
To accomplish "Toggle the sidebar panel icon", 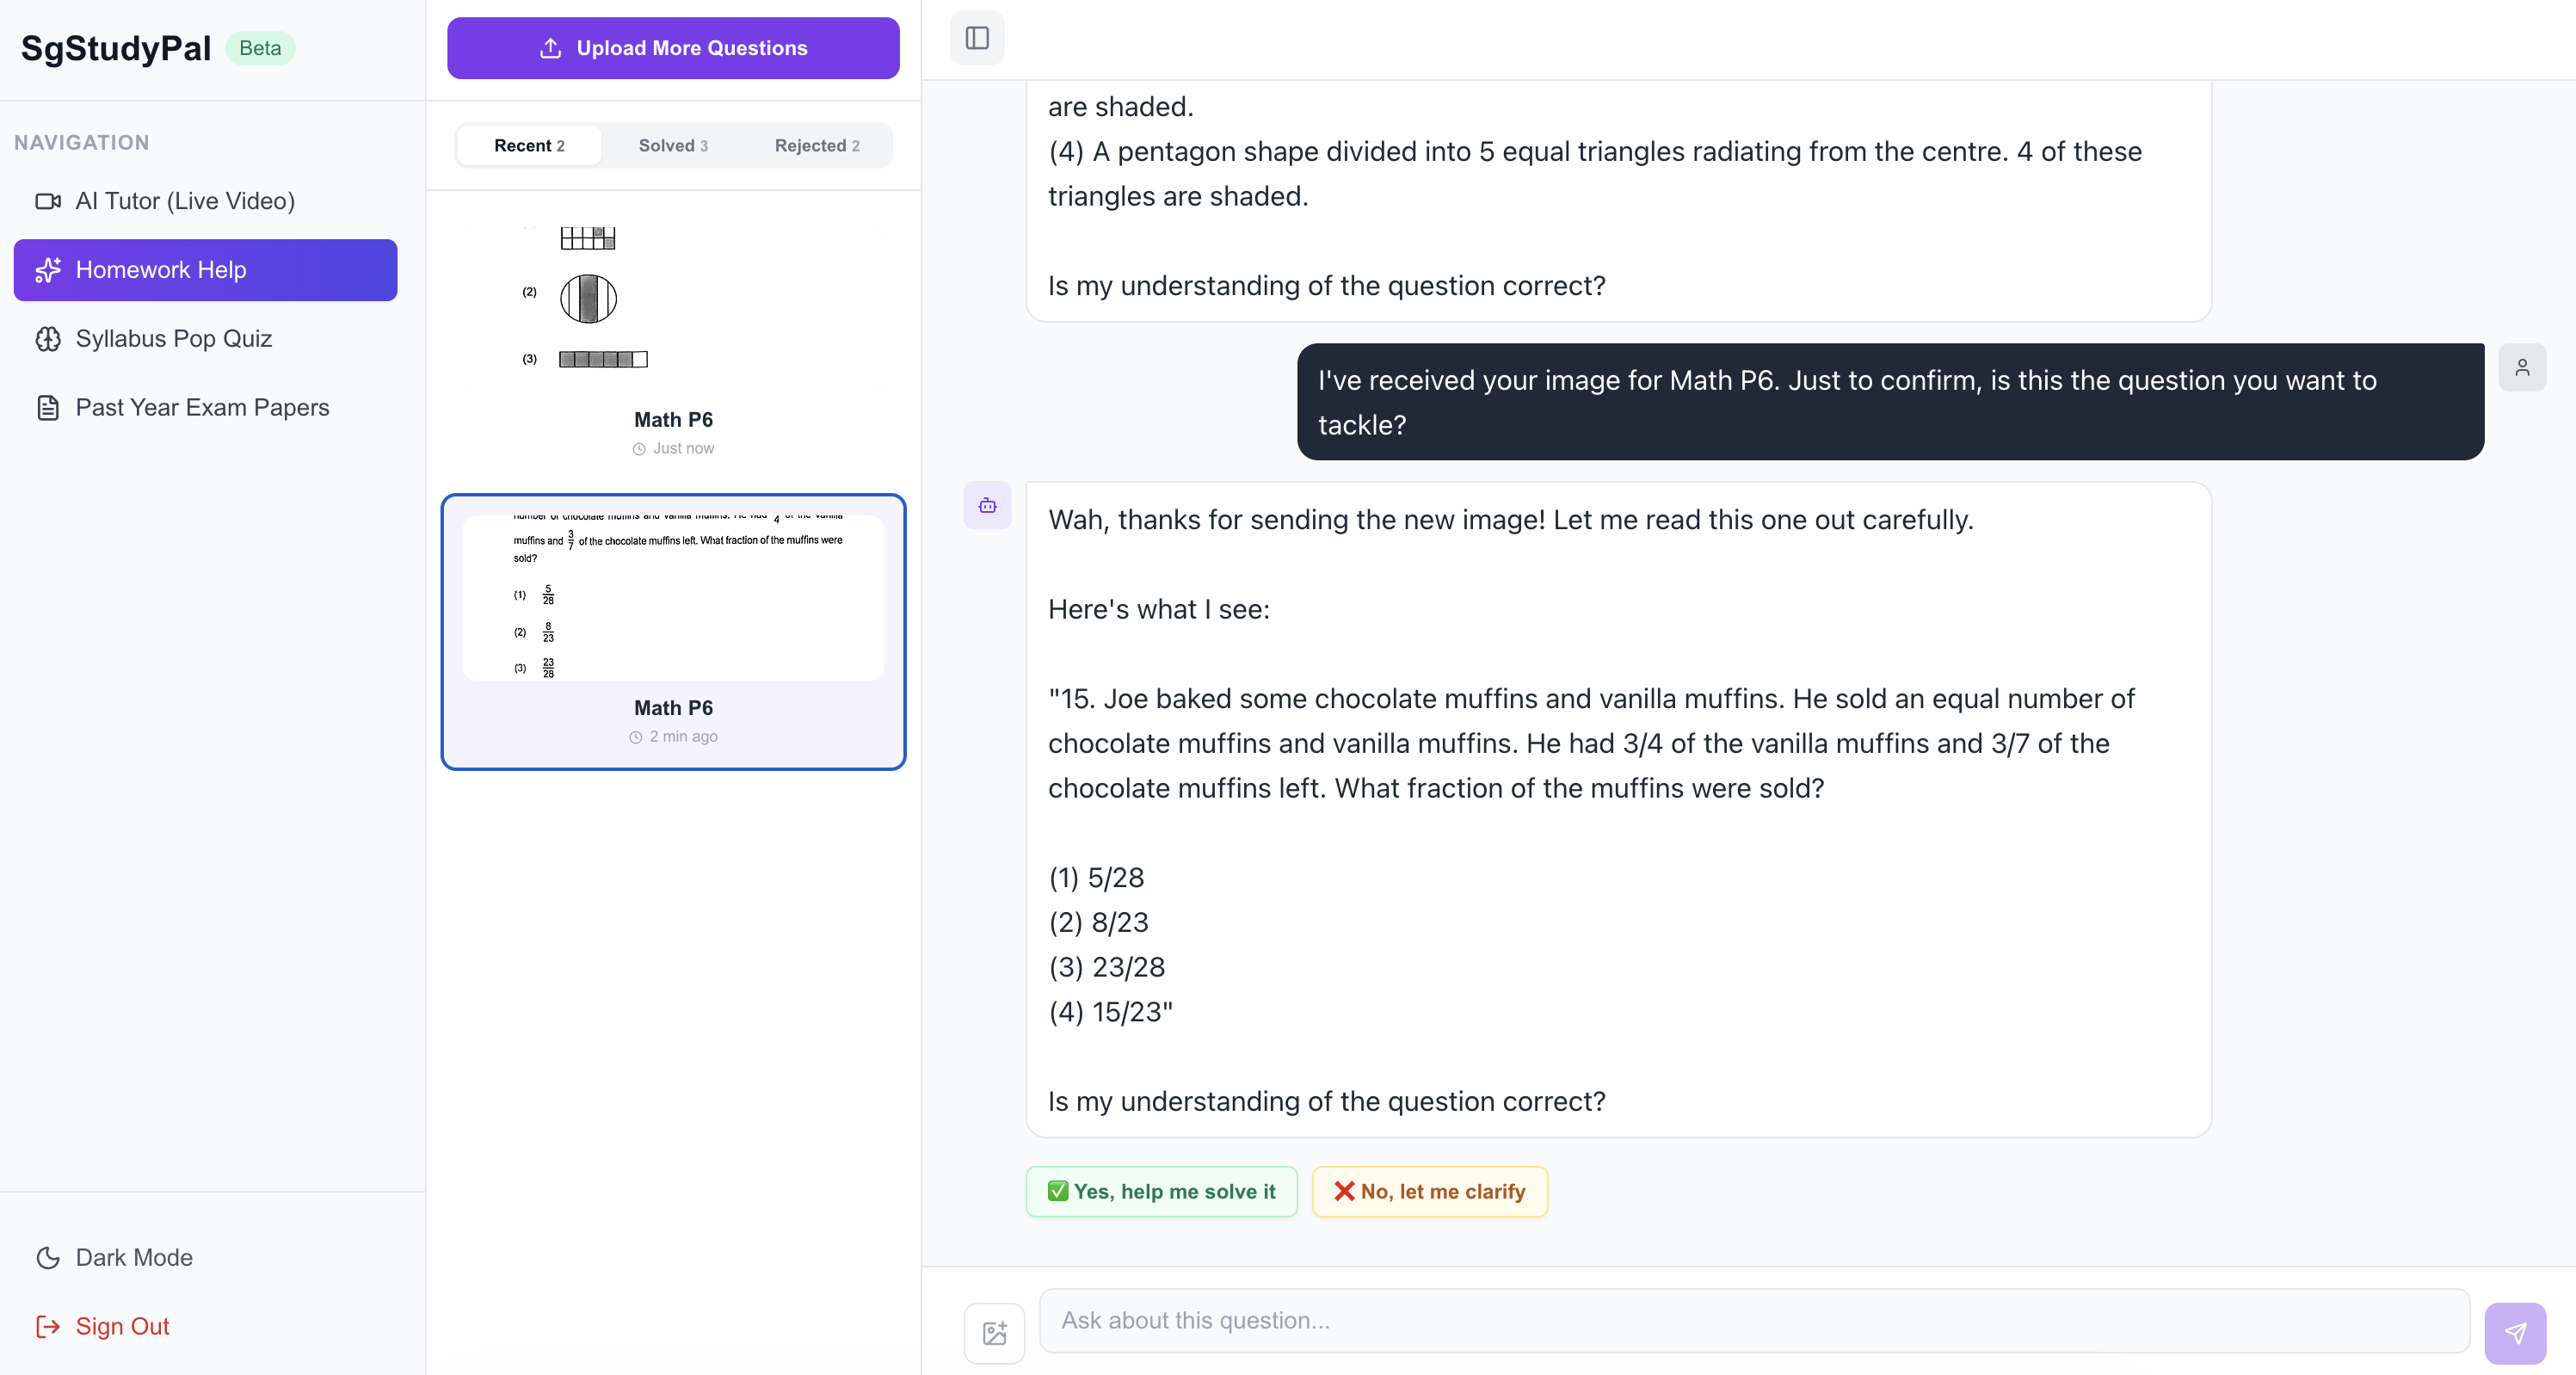I will tap(976, 38).
